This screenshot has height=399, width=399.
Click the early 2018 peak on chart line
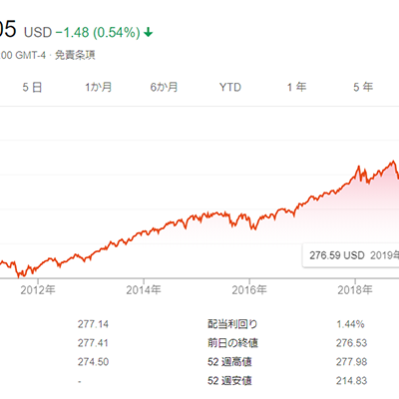(359, 166)
